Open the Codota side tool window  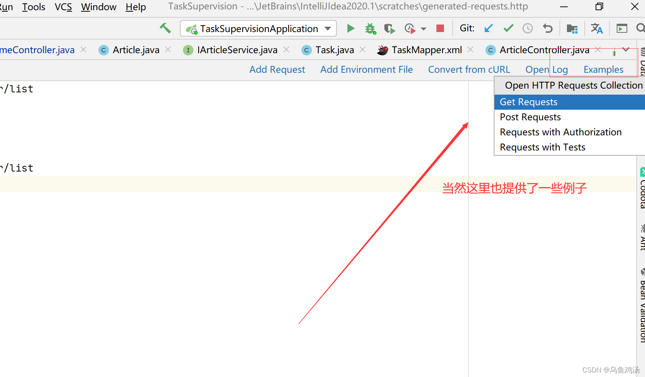tap(642, 188)
